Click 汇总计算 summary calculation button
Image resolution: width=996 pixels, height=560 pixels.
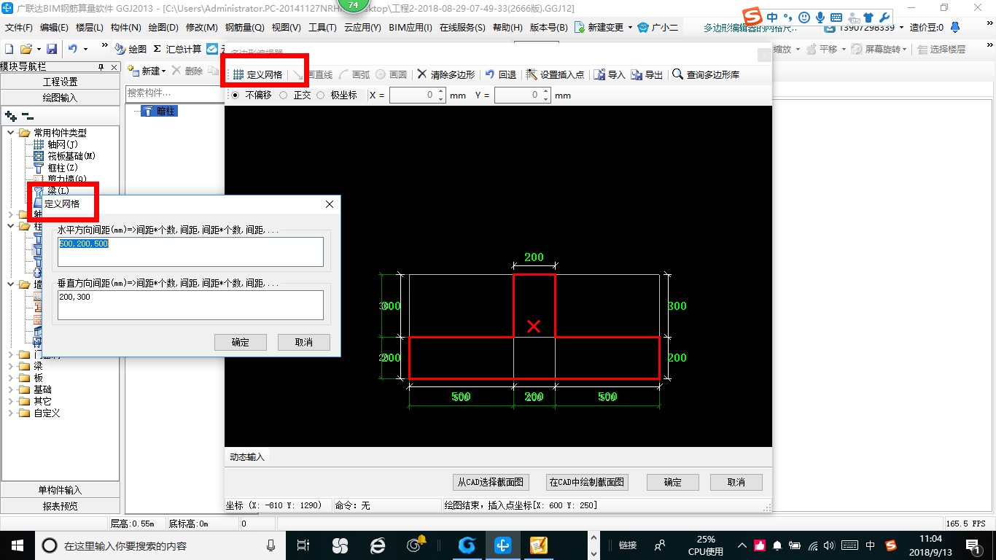tap(177, 49)
